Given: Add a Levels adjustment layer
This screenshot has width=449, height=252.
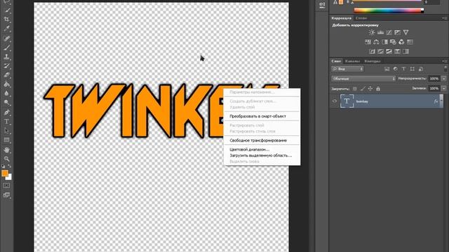Looking at the screenshot, I should (x=380, y=32).
